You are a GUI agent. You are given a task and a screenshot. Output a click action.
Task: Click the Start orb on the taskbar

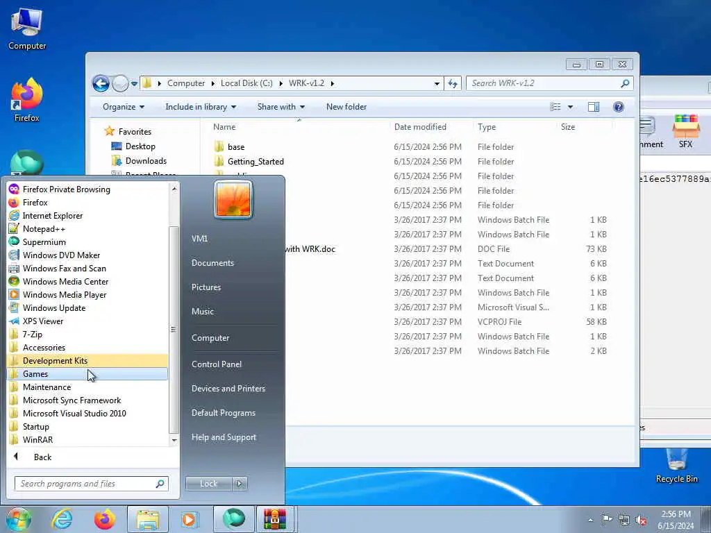click(19, 519)
